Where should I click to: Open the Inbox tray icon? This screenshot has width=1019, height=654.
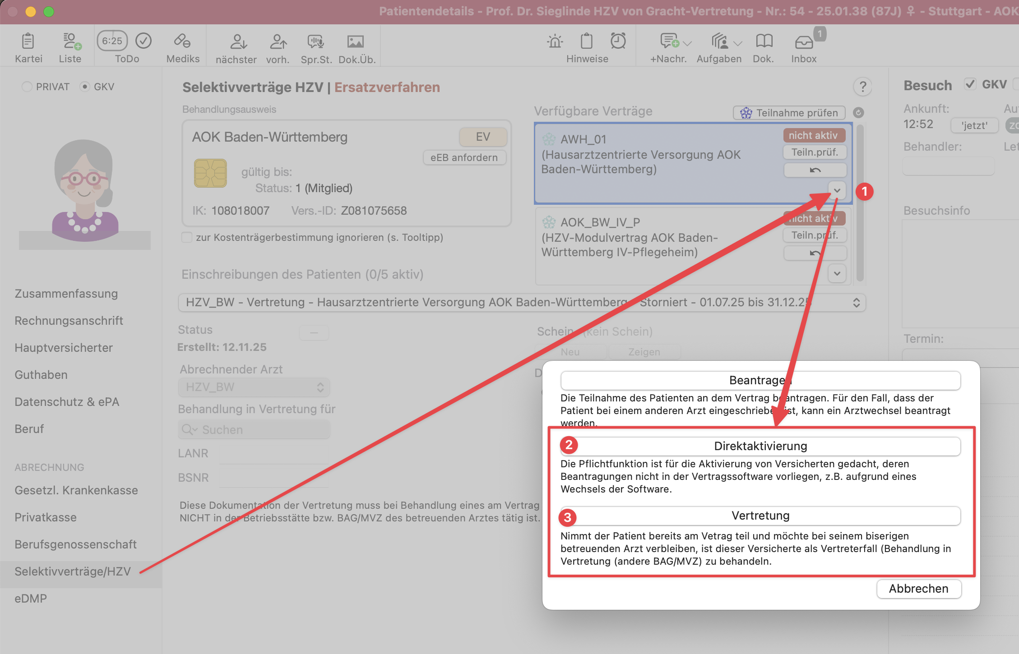point(804,42)
